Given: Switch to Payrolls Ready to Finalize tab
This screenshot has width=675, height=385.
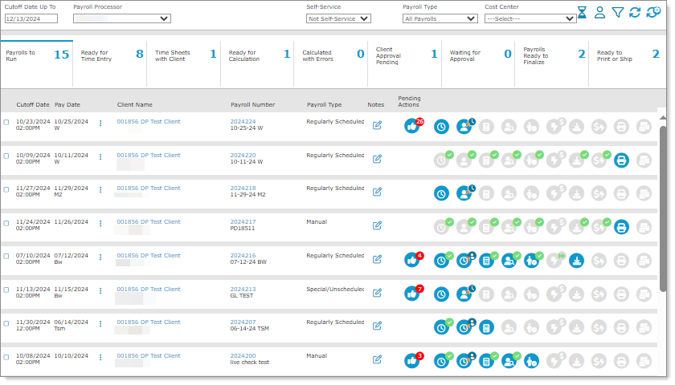Looking at the screenshot, I should 552,63.
